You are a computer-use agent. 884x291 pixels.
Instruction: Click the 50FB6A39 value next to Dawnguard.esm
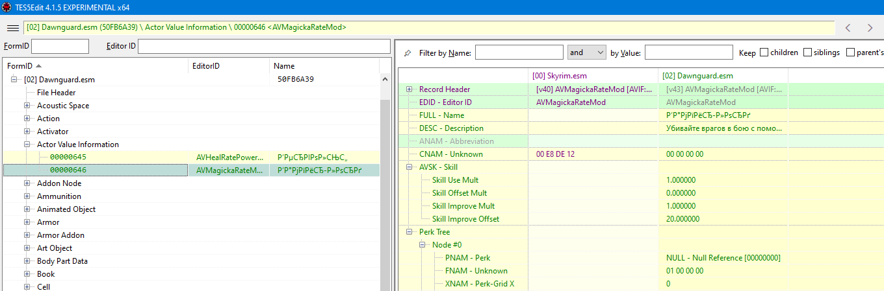point(296,80)
